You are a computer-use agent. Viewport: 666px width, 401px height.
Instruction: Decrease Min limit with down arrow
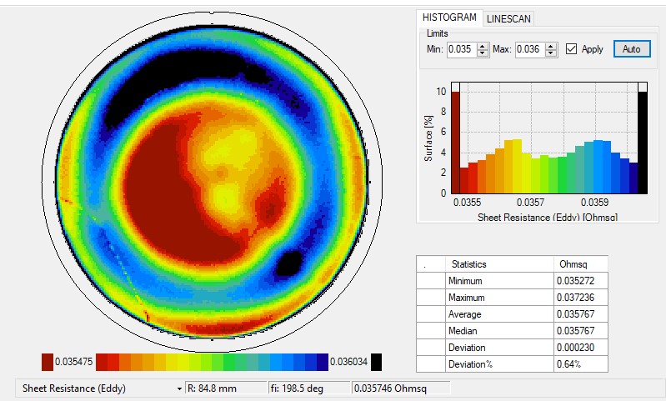pyautogui.click(x=483, y=53)
